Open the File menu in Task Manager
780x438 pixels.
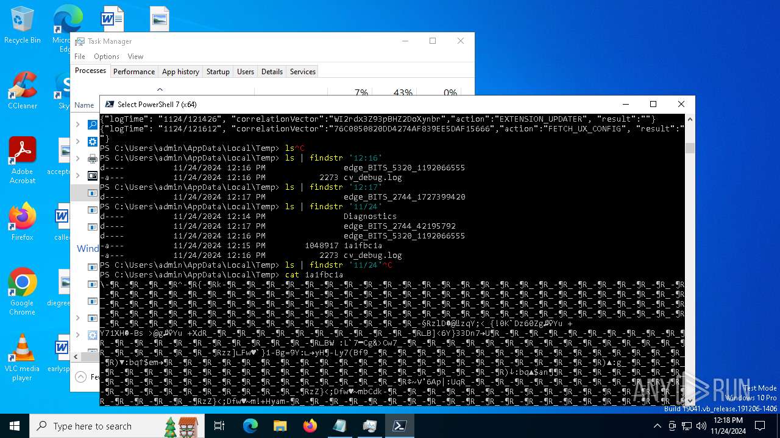80,57
